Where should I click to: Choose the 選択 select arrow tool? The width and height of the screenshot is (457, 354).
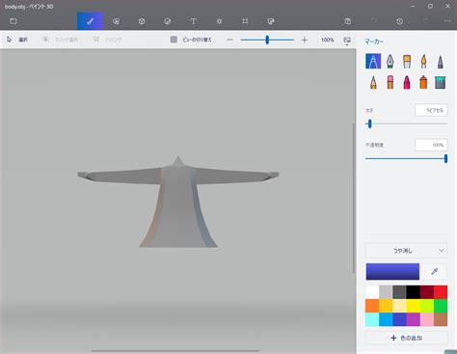click(x=17, y=40)
